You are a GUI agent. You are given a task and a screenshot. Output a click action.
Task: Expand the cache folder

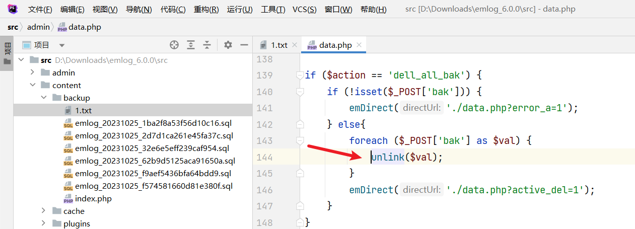pyautogui.click(x=43, y=211)
